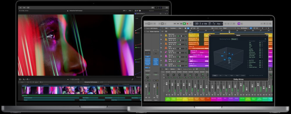
Task: Toggle the purple Count-in button in Logic
Action: pos(239,24)
